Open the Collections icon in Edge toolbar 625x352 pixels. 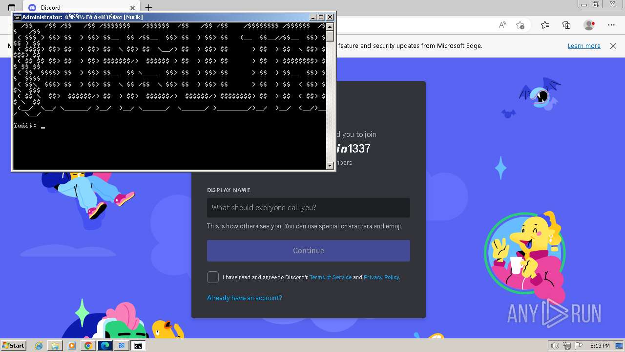click(x=566, y=25)
